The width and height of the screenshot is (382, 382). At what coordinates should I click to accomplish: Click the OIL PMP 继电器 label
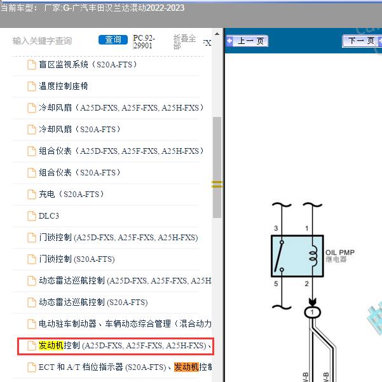tap(340, 256)
